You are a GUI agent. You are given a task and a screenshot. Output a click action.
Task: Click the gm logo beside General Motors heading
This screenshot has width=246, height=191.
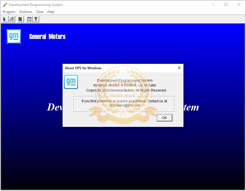14,36
